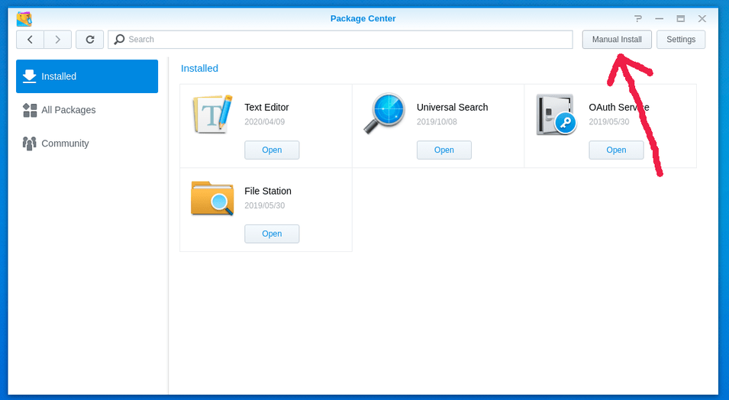
Task: Open the File Station package
Action: point(272,234)
